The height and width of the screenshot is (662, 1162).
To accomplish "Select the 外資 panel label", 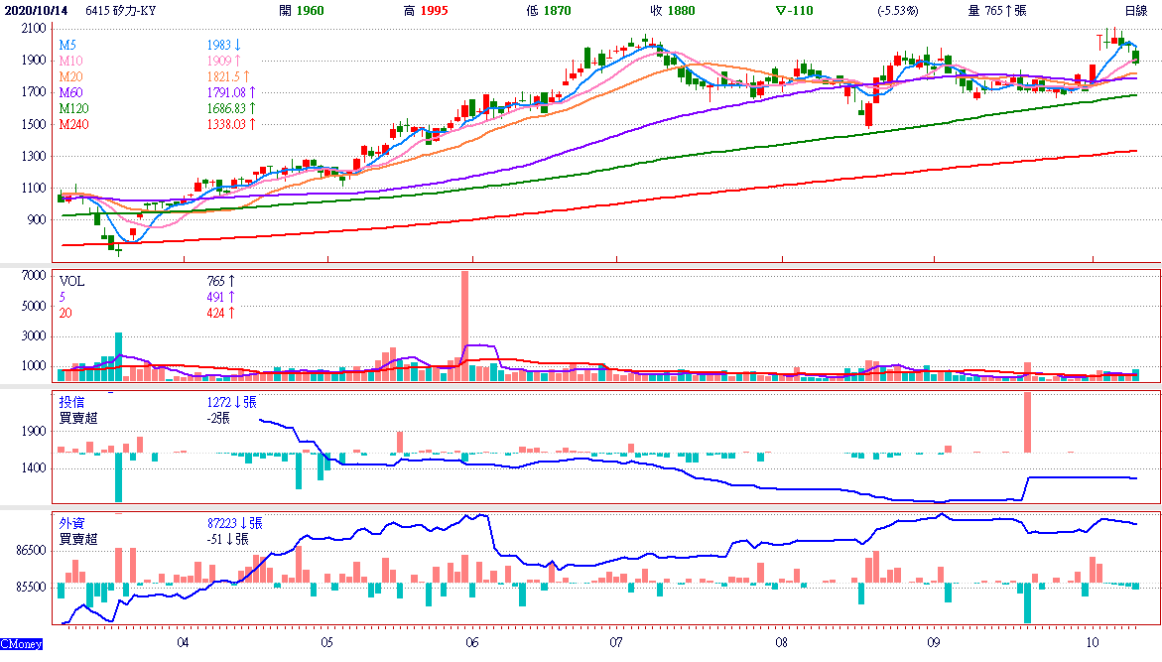I will pos(71,523).
